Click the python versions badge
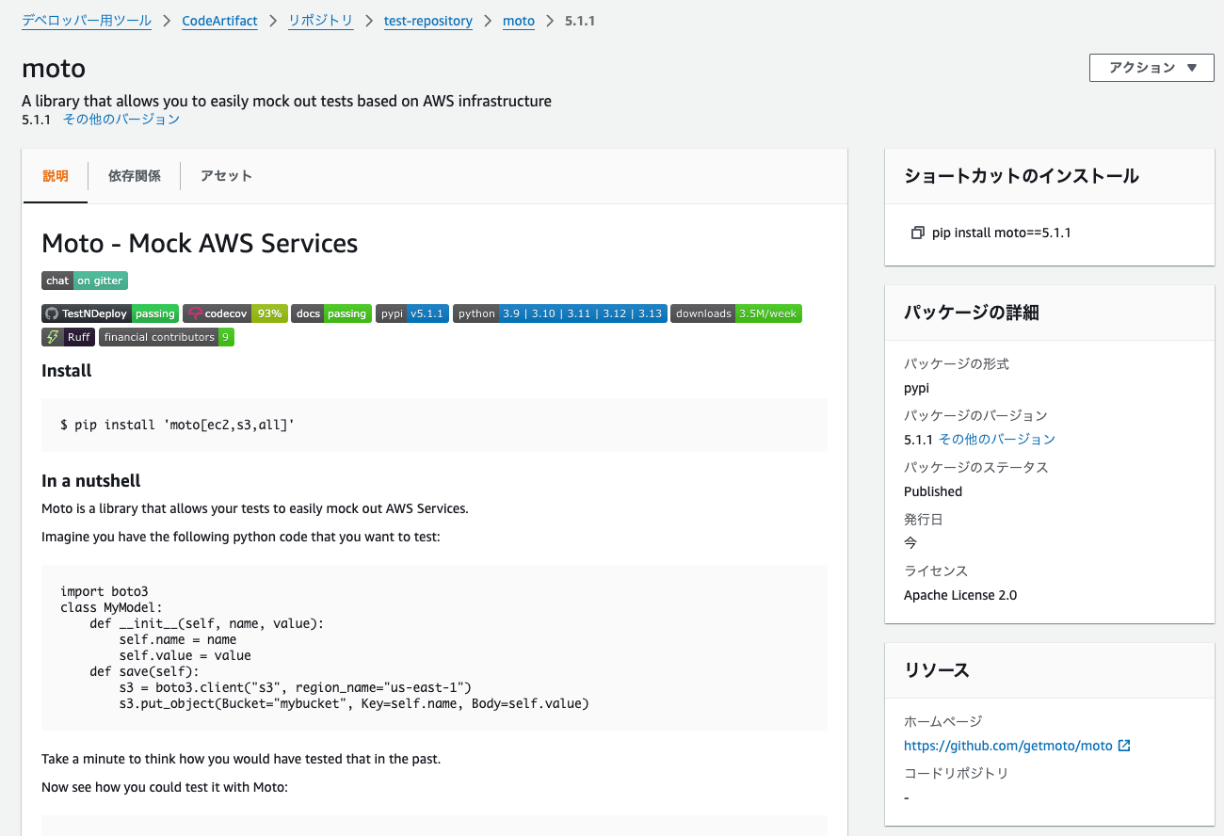This screenshot has height=836, width=1224. point(559,313)
